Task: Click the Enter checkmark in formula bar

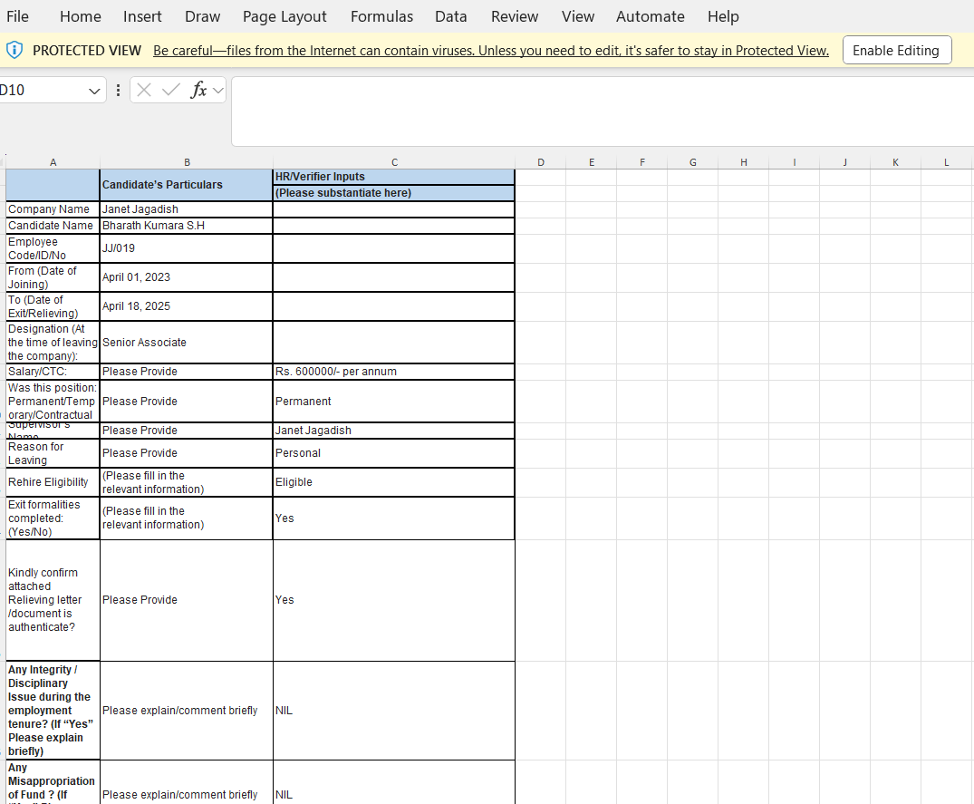Action: 170,90
